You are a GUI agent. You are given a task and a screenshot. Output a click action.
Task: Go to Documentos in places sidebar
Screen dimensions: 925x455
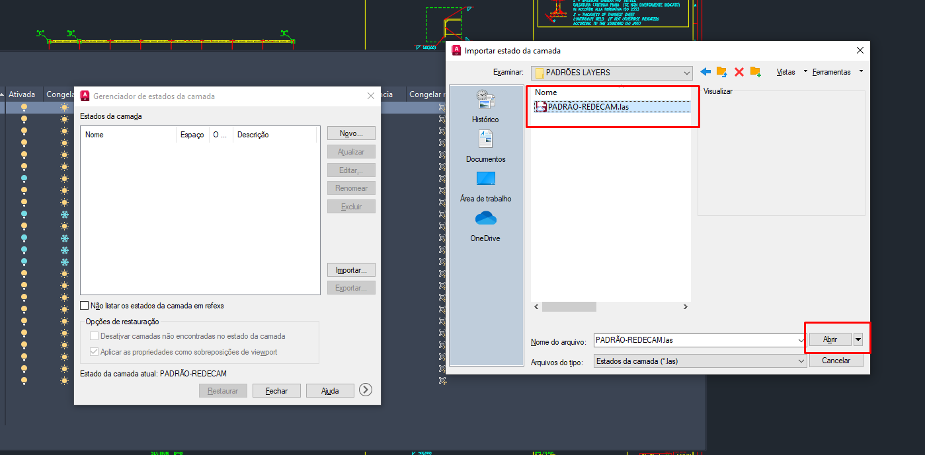pyautogui.click(x=485, y=147)
